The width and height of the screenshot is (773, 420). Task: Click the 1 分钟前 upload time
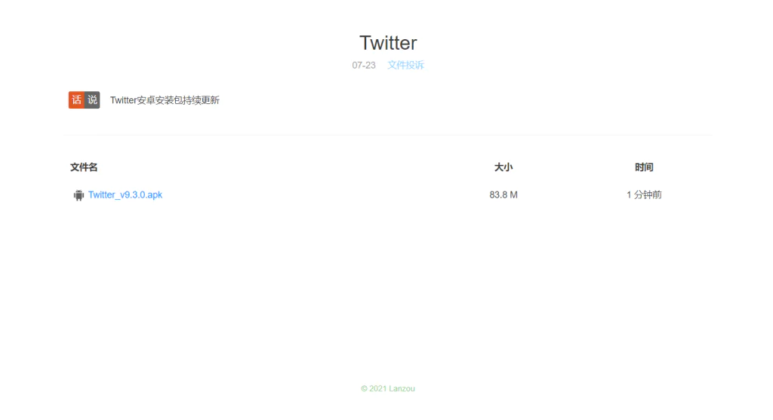644,195
